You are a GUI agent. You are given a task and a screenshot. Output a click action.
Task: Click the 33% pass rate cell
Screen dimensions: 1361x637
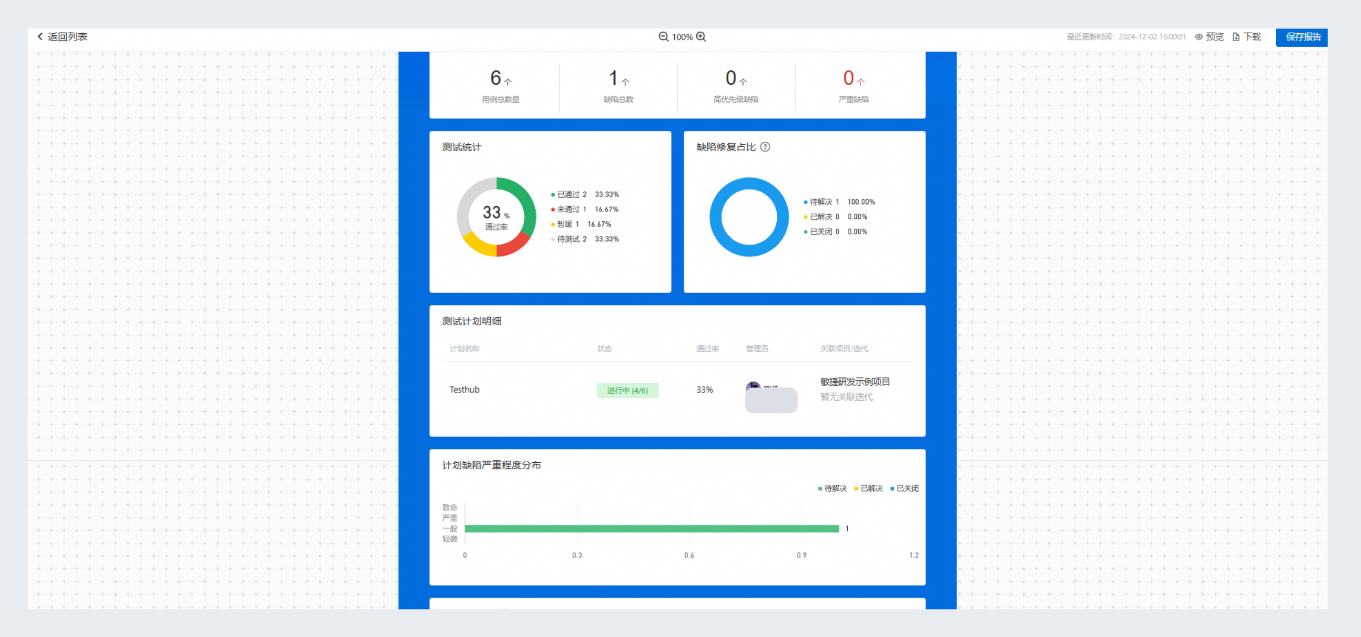[x=704, y=389]
